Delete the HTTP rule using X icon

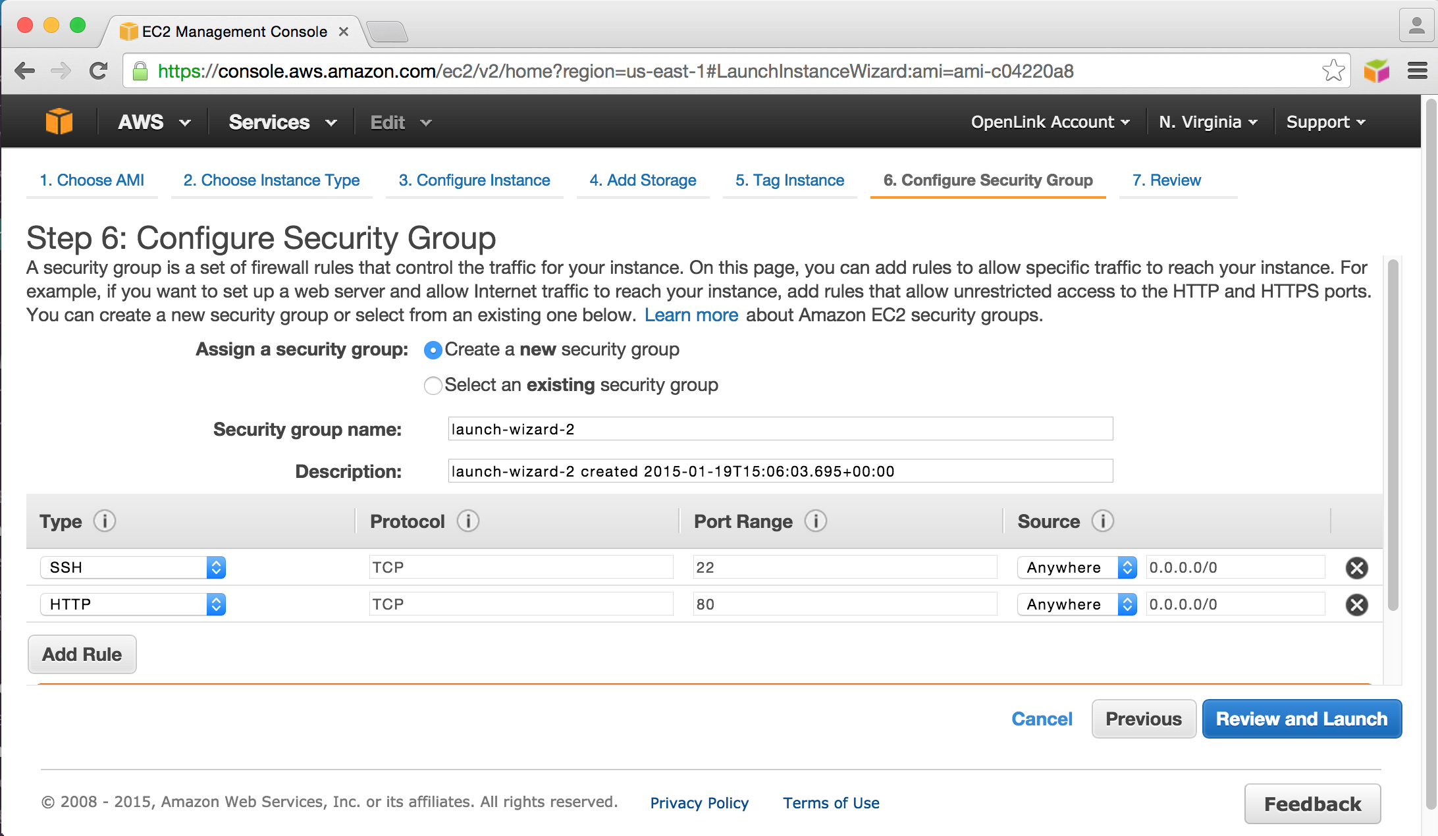[1356, 604]
